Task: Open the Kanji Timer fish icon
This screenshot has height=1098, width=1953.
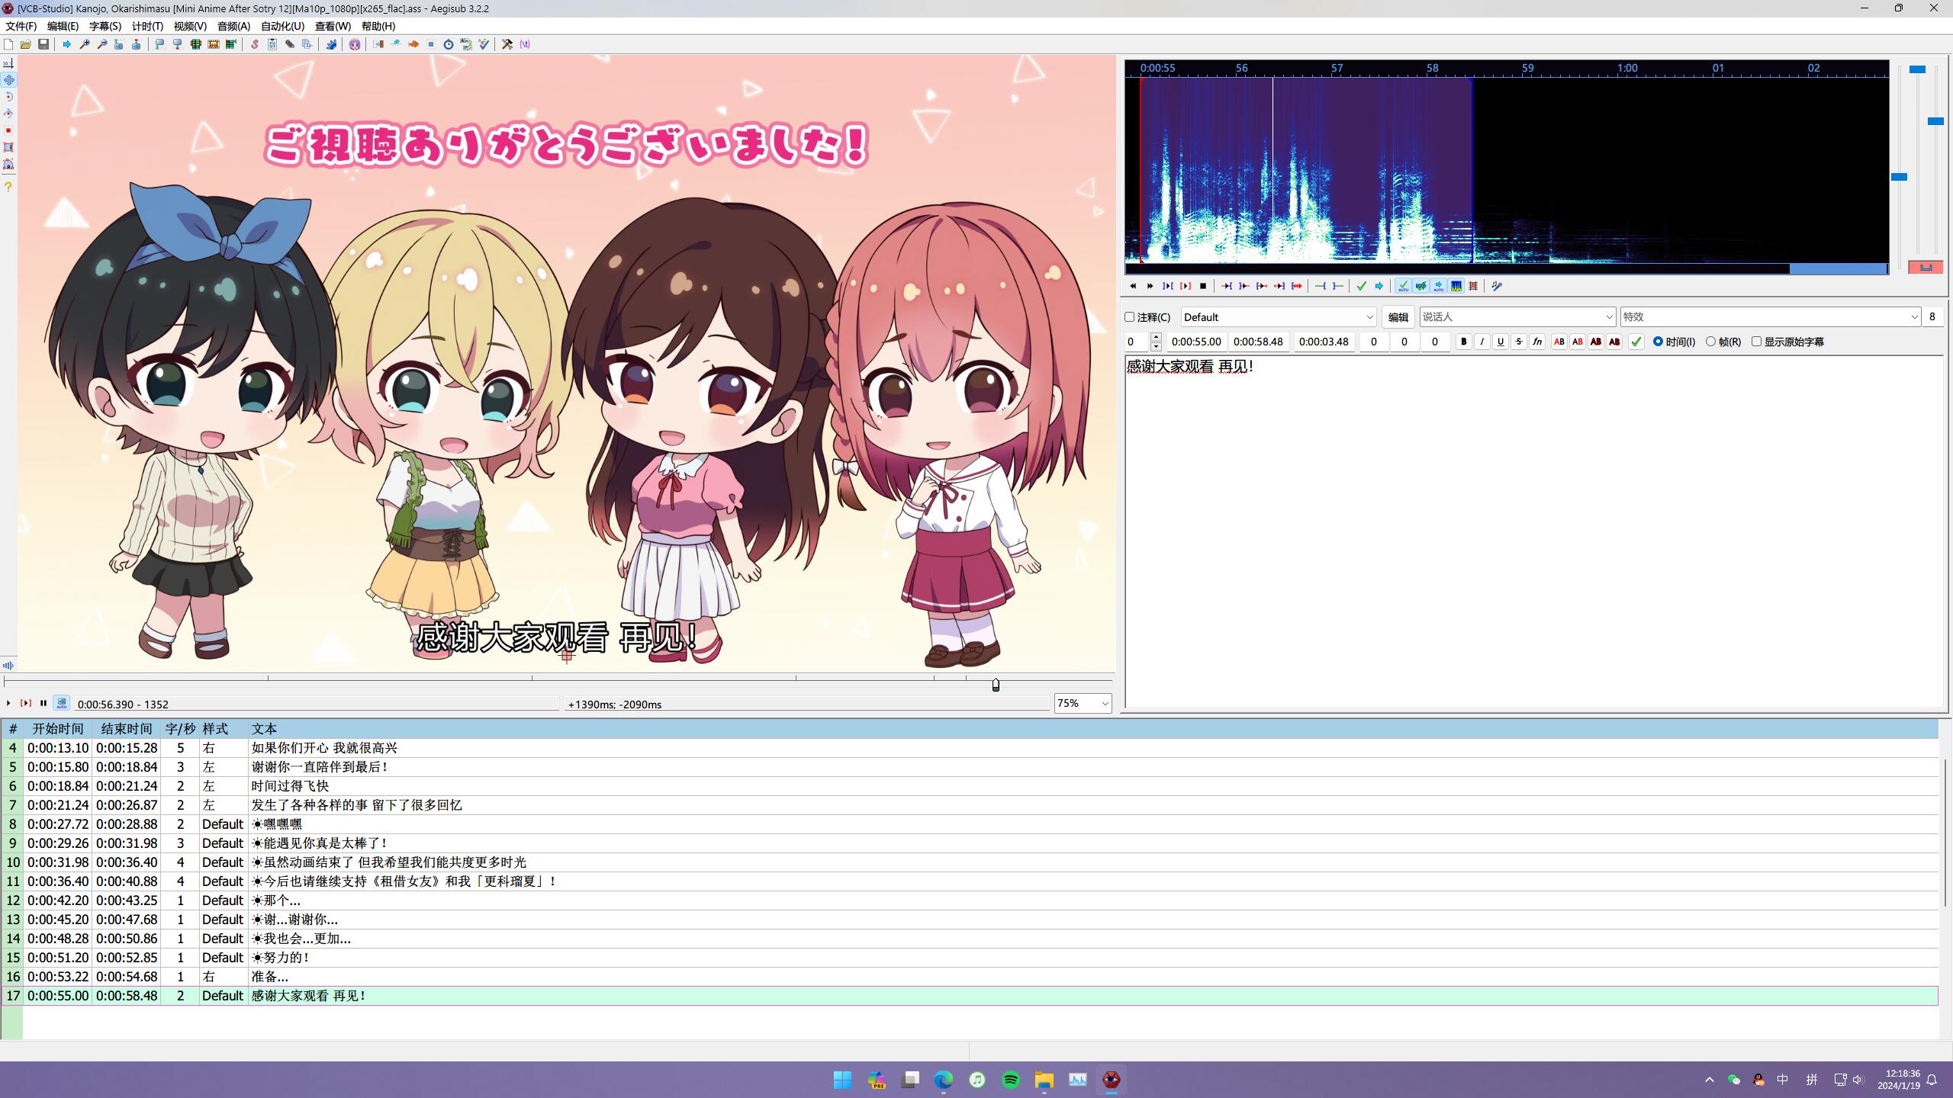Action: [413, 44]
